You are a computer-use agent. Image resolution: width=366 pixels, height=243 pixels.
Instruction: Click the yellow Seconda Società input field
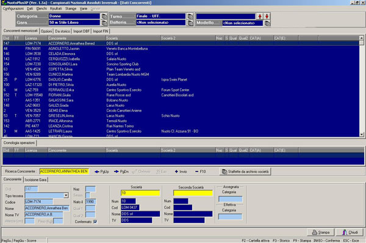point(193,193)
